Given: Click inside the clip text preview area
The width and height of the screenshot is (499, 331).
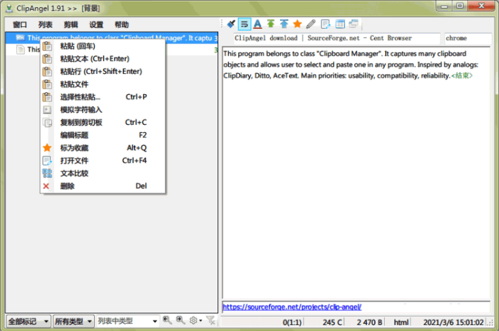Looking at the screenshot, I should [x=356, y=173].
